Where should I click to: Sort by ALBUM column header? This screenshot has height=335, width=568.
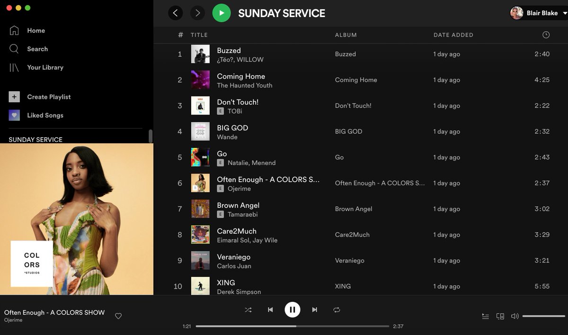[x=346, y=35]
